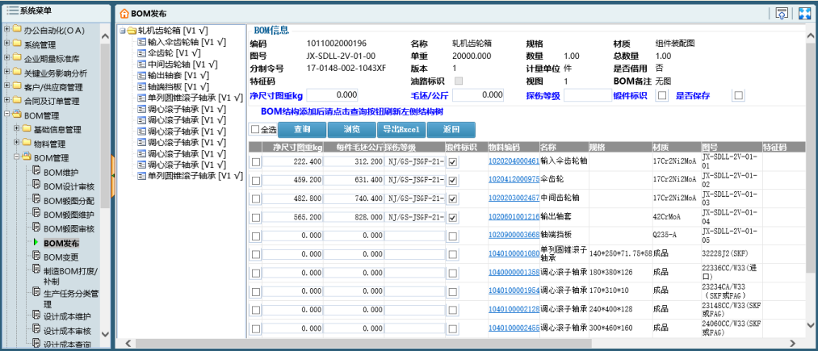Screen dimensions: 818x351
Task: Click the pop-out window icon at top right
Action: pos(781,13)
